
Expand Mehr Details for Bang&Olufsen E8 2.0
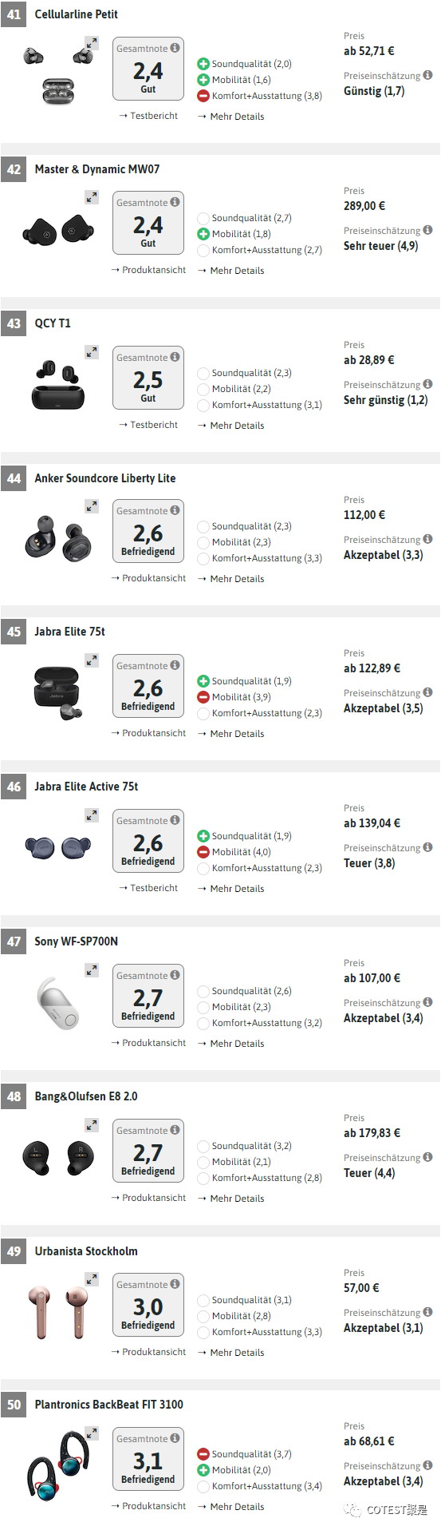click(x=231, y=1199)
